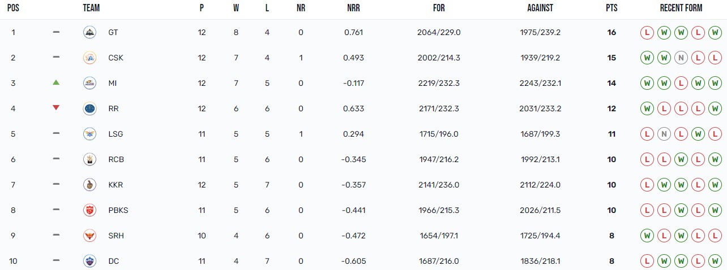
Task: Click the RECENT FORM column header
Action: 681,8
